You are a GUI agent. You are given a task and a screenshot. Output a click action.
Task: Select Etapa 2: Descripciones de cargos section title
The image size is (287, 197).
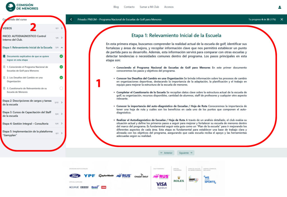point(27,103)
